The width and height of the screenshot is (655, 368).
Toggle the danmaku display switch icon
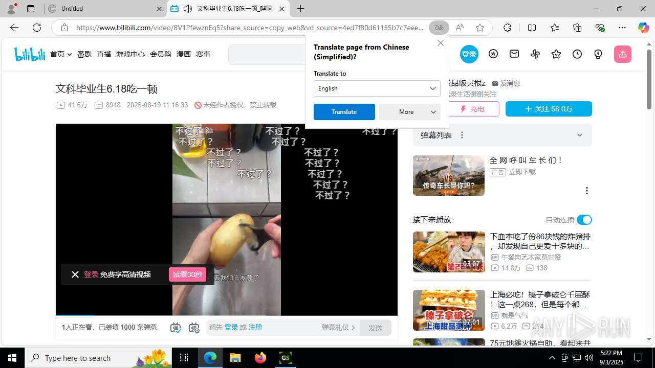pyautogui.click(x=176, y=328)
